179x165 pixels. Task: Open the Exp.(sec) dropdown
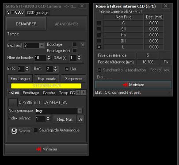(42, 46)
